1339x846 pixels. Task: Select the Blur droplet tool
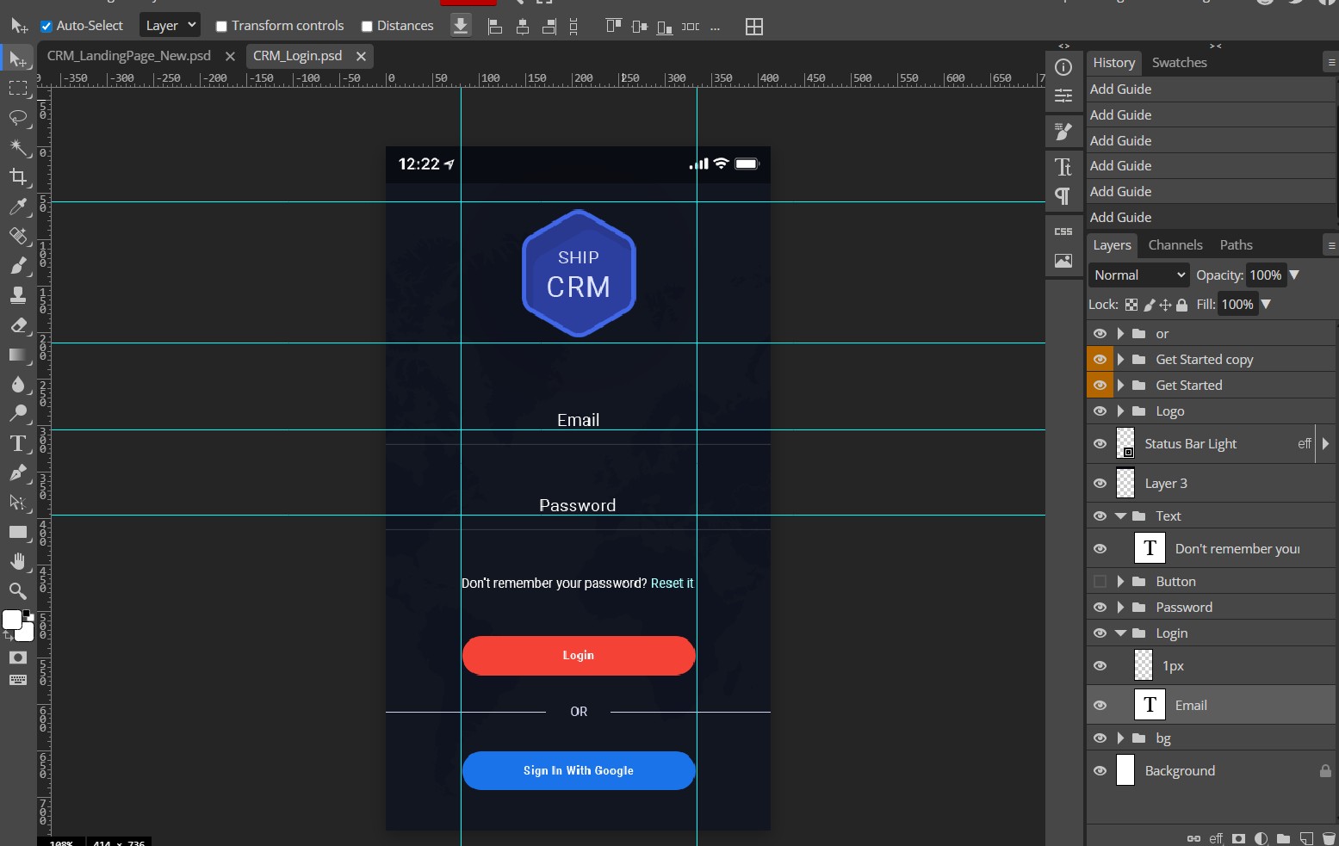[18, 384]
